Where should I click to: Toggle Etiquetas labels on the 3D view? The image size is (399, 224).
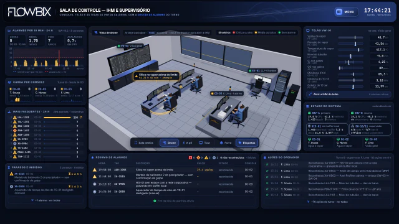click(247, 142)
